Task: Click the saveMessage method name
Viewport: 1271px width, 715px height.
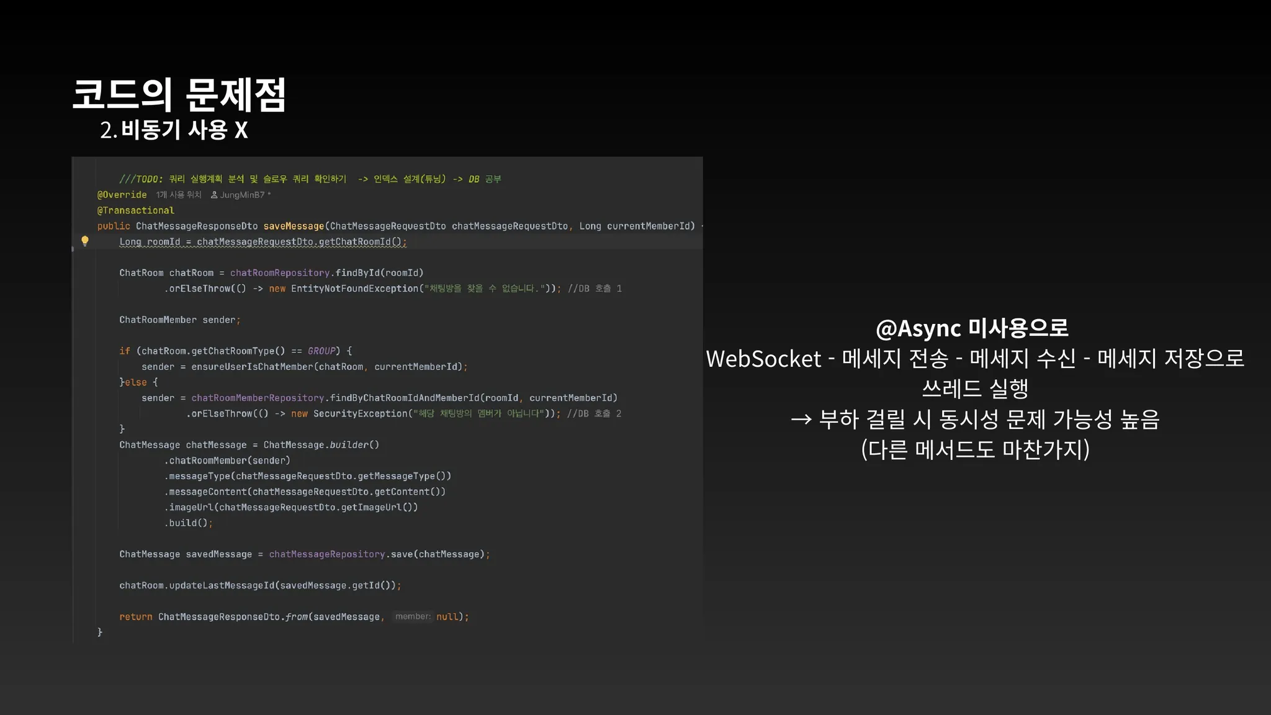Action: pos(294,226)
